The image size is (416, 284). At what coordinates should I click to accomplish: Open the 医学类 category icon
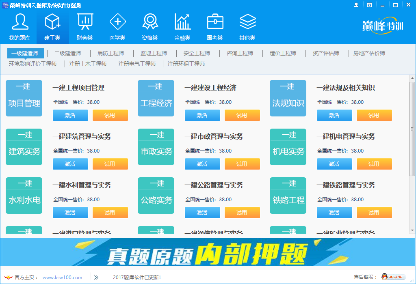(117, 24)
